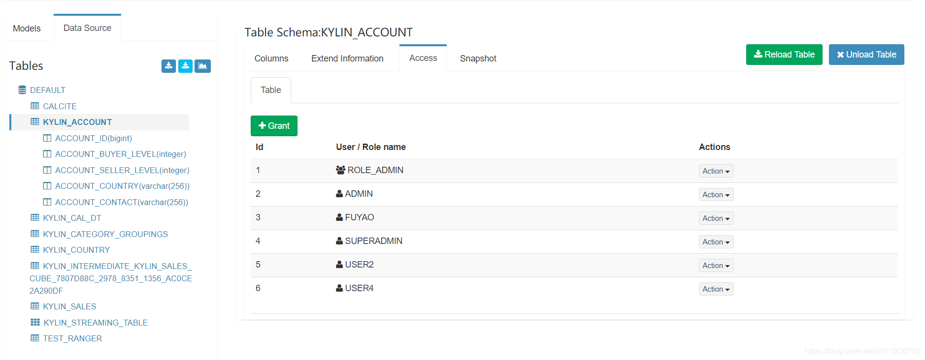Click the group icon next to ROLE_ADMIN

click(x=340, y=170)
